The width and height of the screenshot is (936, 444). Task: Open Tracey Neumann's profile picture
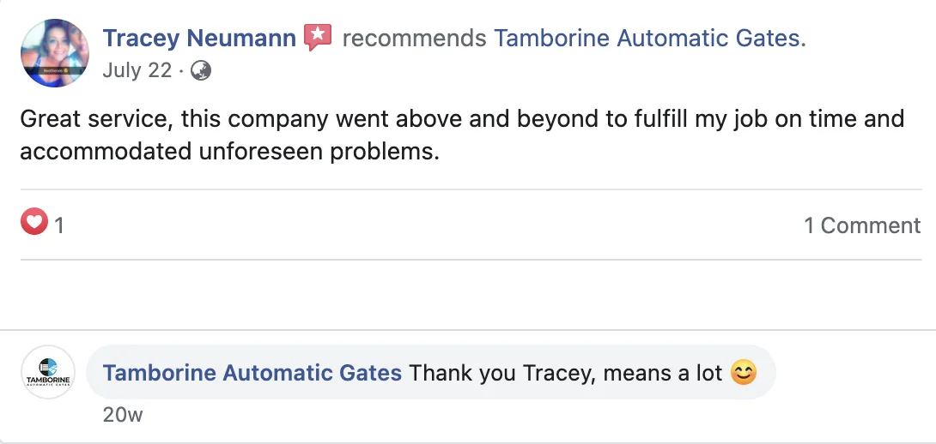[54, 53]
